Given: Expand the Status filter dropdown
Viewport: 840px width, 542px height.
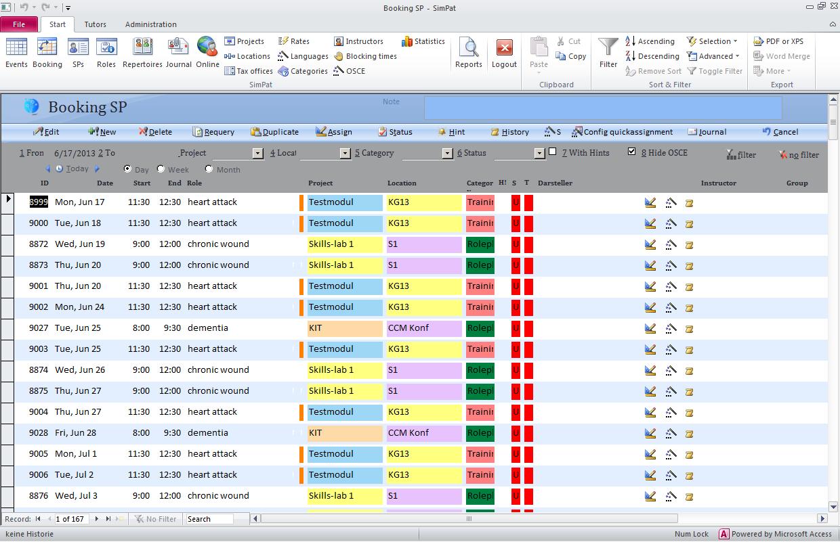Looking at the screenshot, I should [x=539, y=154].
